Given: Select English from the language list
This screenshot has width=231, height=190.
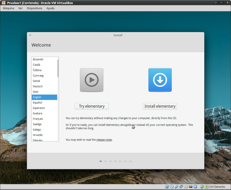Looking at the screenshot, I should coord(44,97).
